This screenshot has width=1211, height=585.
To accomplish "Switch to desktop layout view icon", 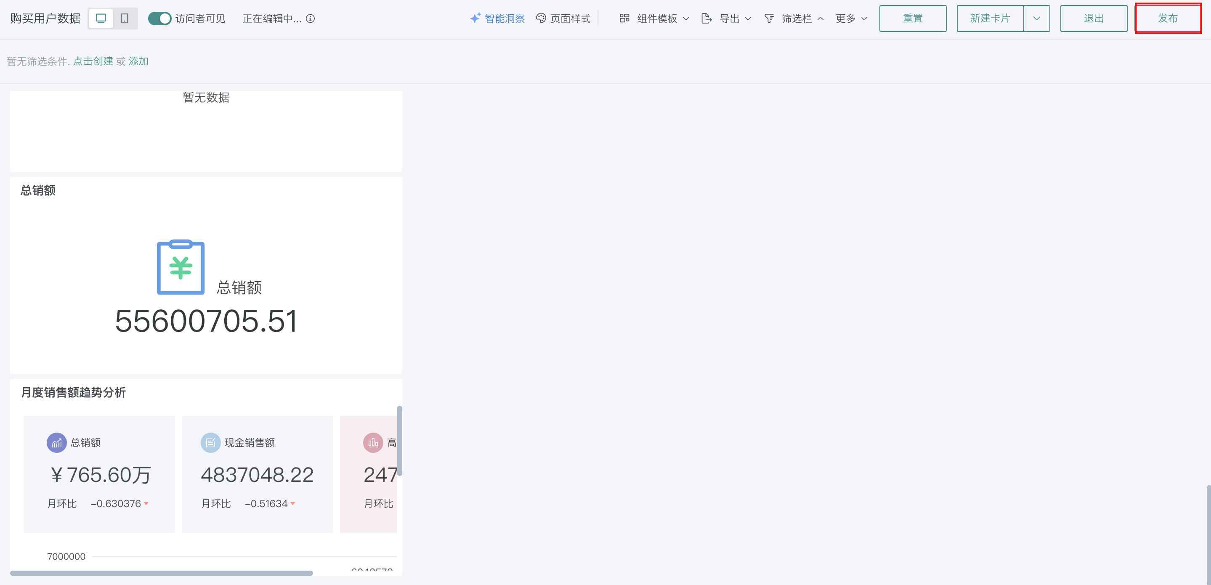I will coord(101,19).
